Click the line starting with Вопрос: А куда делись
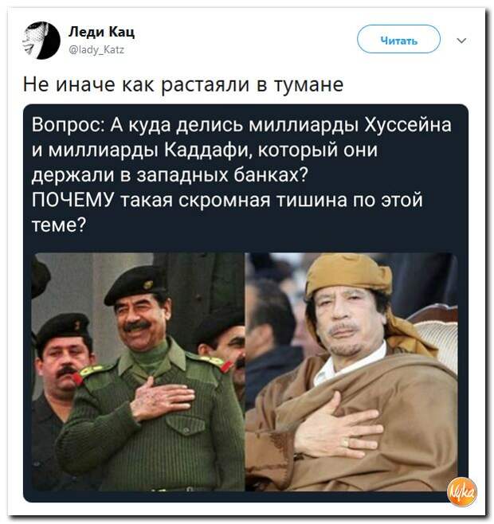The image size is (494, 524). pos(241,125)
